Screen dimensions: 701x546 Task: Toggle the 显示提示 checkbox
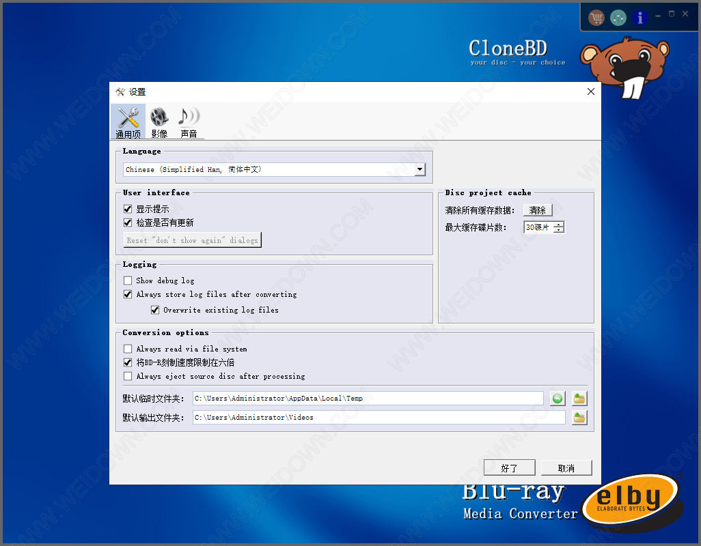128,209
